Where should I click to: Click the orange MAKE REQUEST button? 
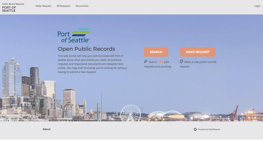(x=197, y=52)
